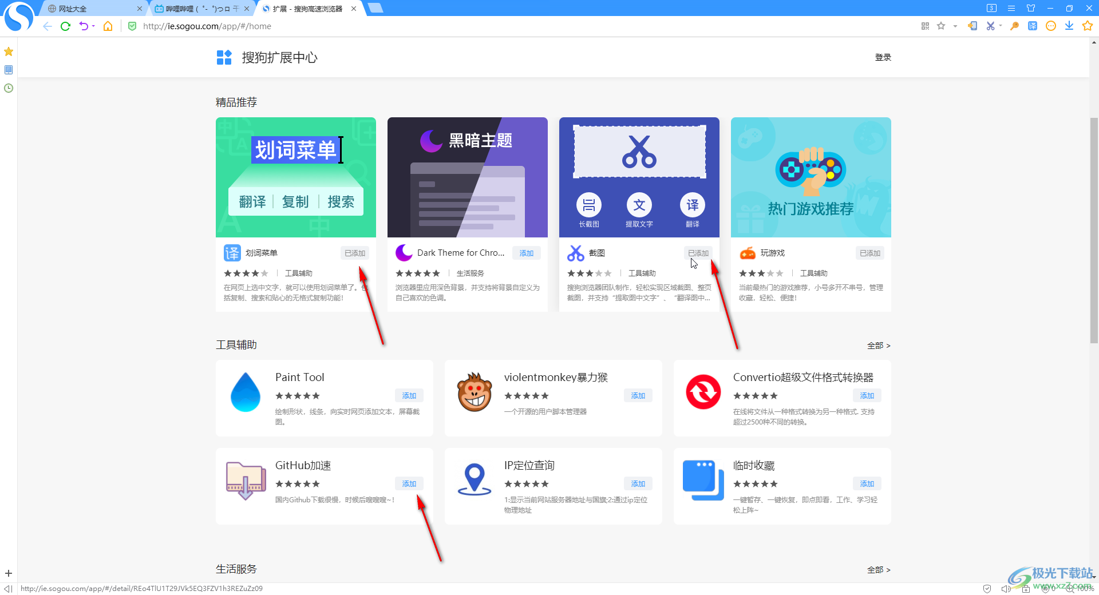Viewport: 1099px width, 595px height.
Task: View all in 生活服务 section via 全部
Action: [x=879, y=570]
